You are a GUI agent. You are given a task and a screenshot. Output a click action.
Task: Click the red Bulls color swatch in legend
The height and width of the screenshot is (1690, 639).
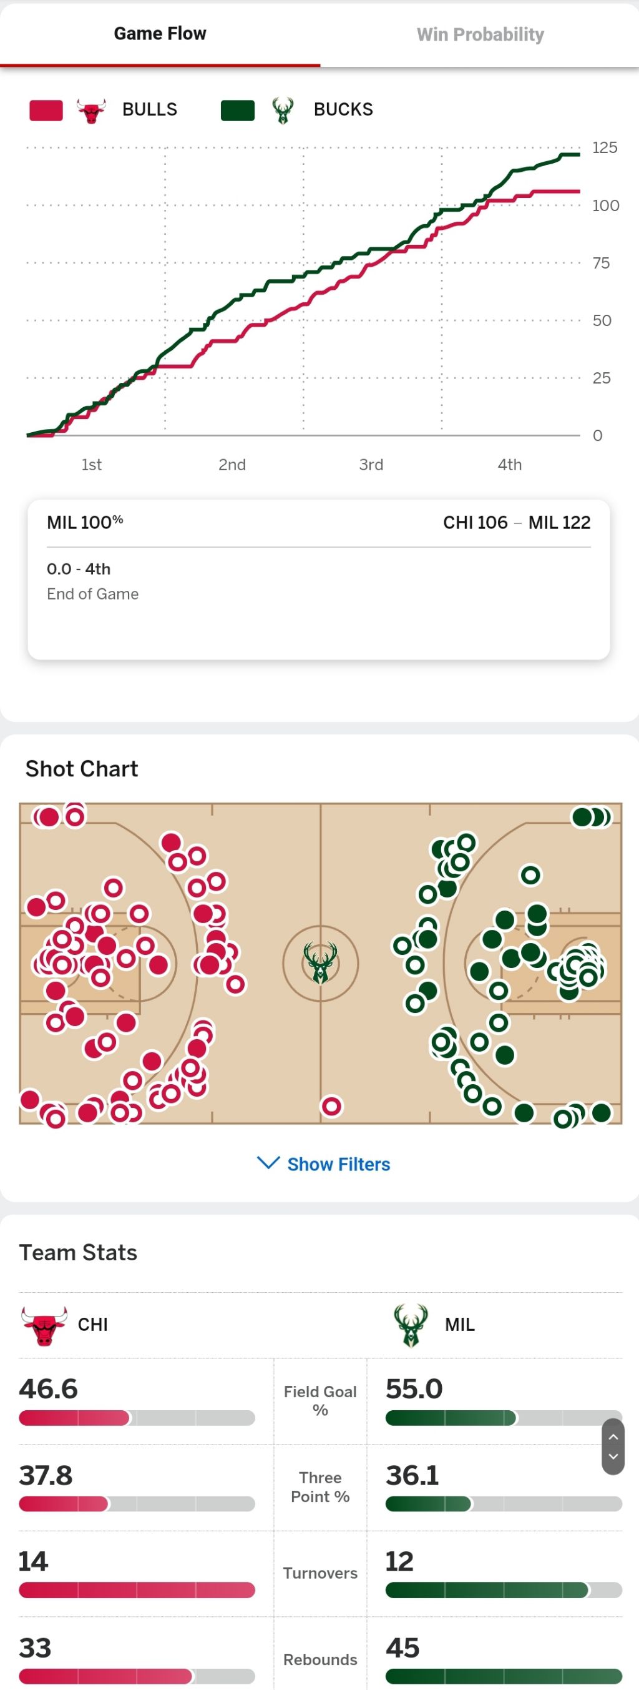click(x=47, y=110)
